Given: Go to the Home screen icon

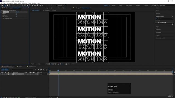Looking at the screenshot, I should click(x=2, y=5).
